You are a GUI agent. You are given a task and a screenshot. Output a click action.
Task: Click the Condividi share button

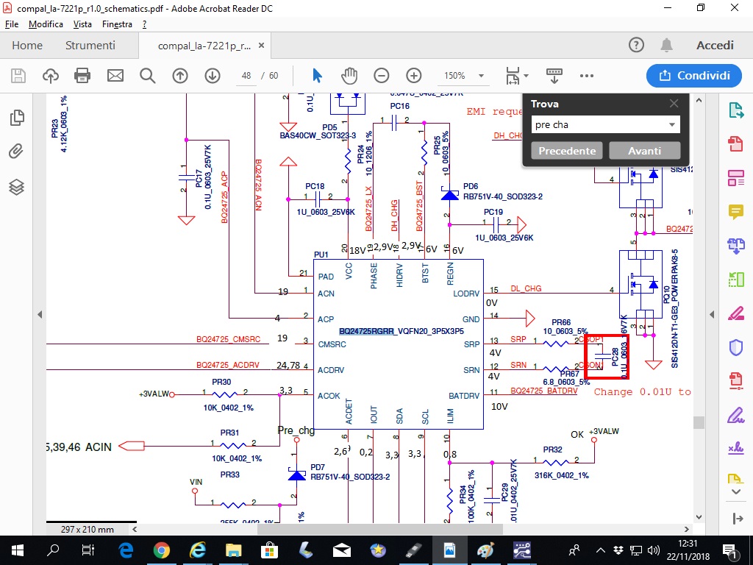click(694, 76)
